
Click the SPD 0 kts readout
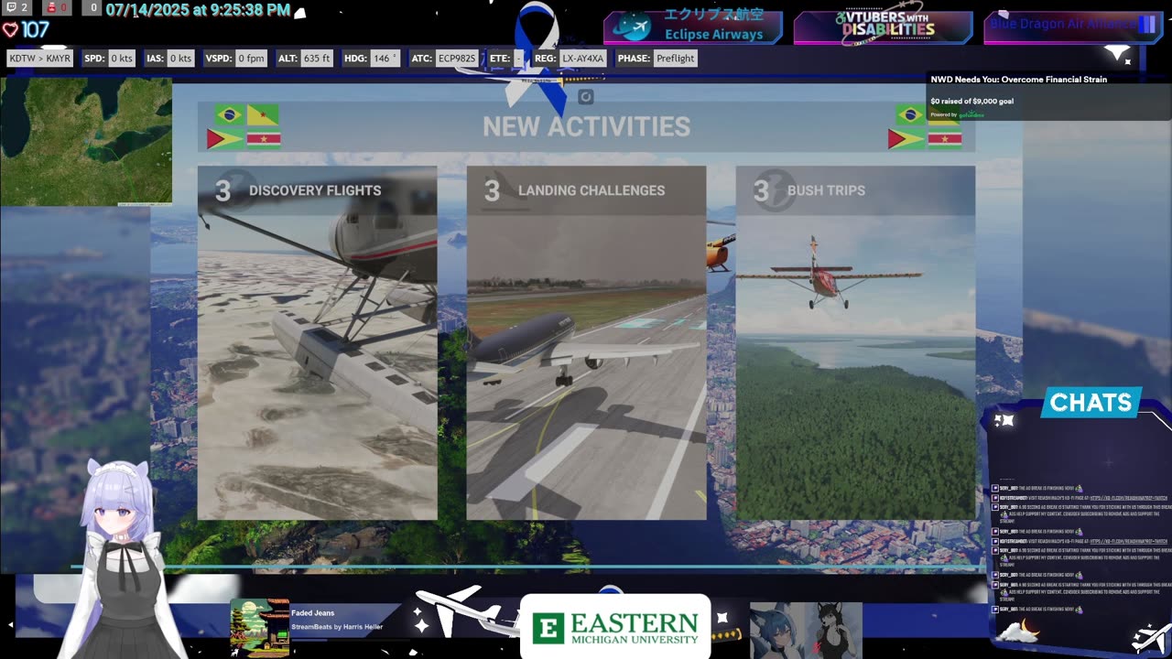109,59
